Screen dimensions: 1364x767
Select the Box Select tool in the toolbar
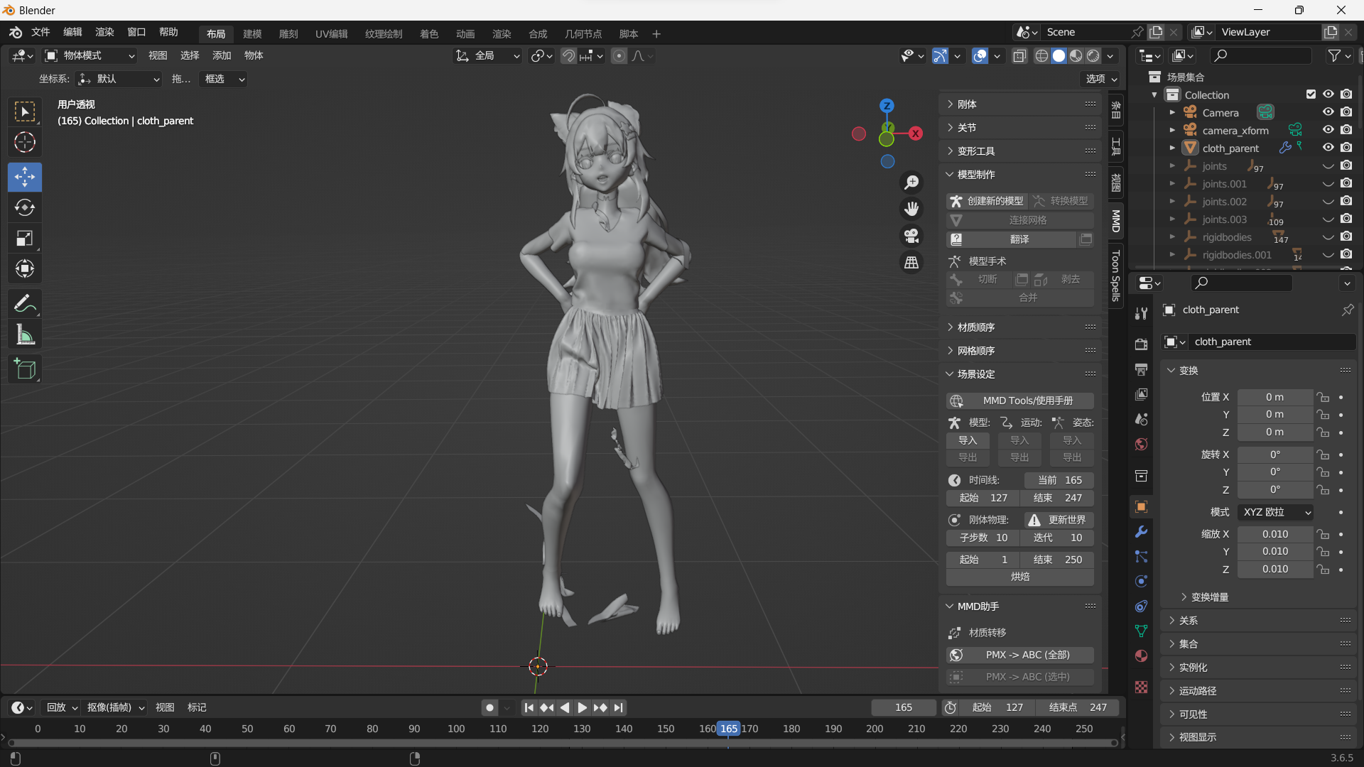[25, 111]
